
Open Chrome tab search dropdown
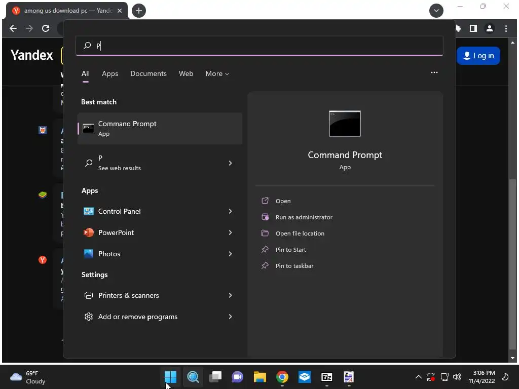(x=436, y=11)
